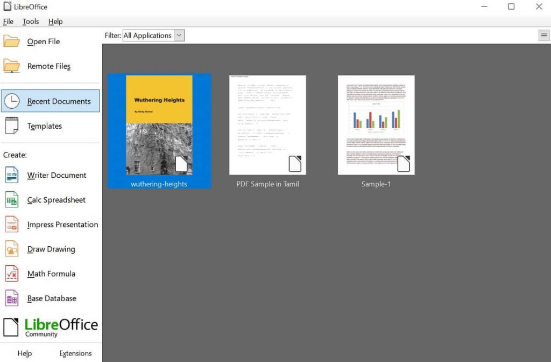Click the Help link at bottom
Viewport: 551px width, 362px height.
pos(25,353)
